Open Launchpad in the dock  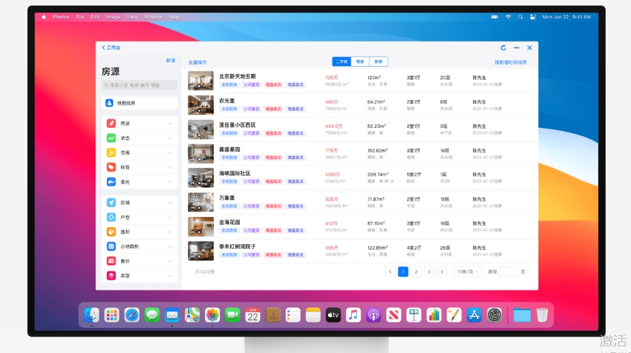tap(112, 315)
